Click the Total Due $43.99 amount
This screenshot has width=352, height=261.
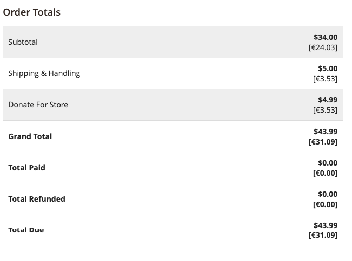[x=326, y=225]
